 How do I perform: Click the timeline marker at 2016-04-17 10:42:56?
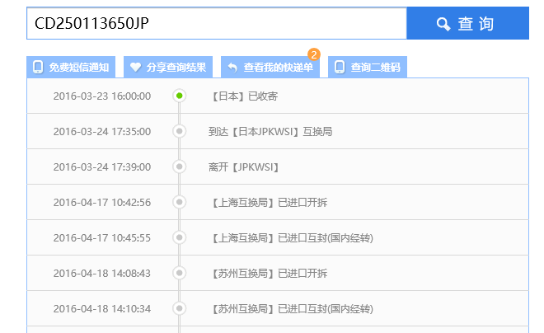(180, 202)
